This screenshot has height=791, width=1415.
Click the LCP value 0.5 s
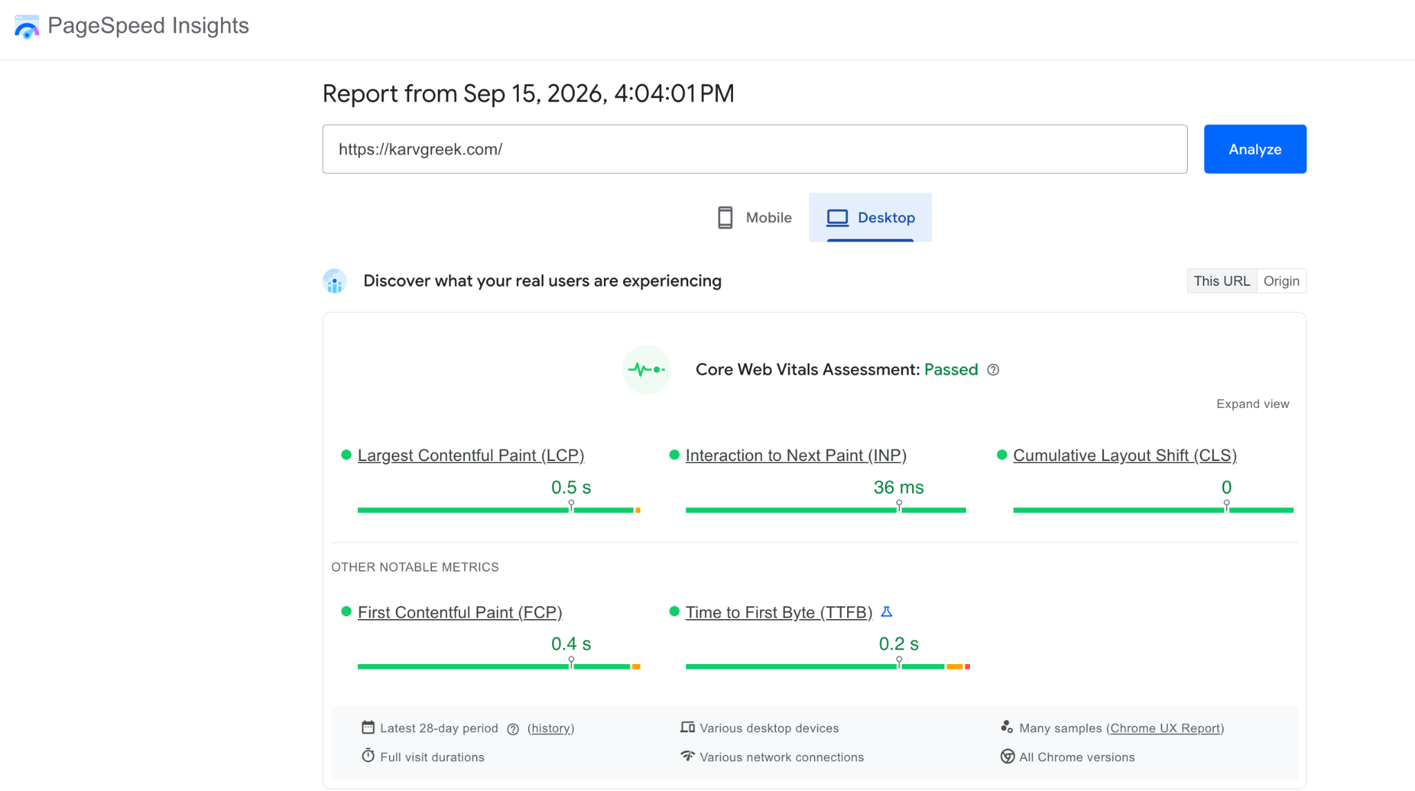[571, 487]
